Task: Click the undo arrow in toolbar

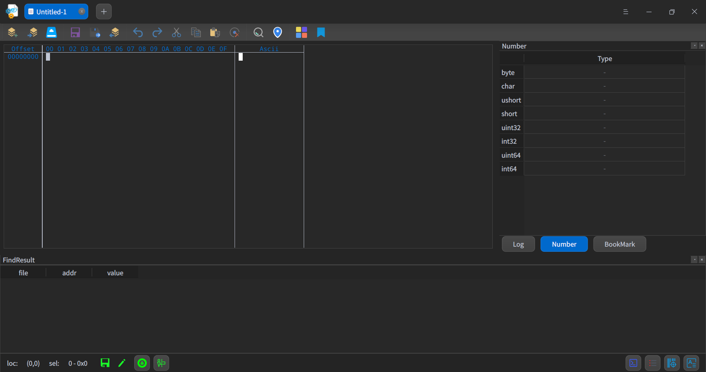Action: click(x=138, y=32)
